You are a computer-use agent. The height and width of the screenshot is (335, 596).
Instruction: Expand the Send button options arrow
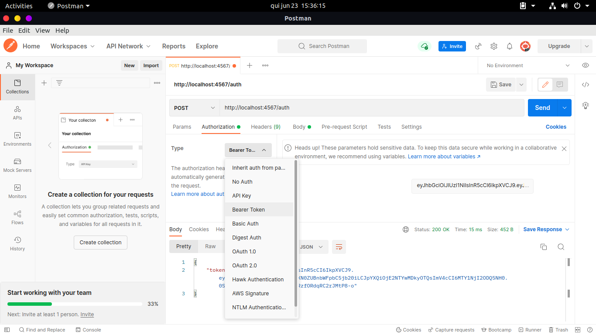tap(565, 108)
